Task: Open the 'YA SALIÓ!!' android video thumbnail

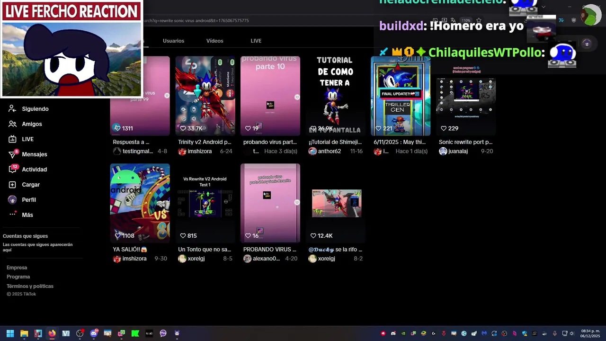Action: click(140, 203)
